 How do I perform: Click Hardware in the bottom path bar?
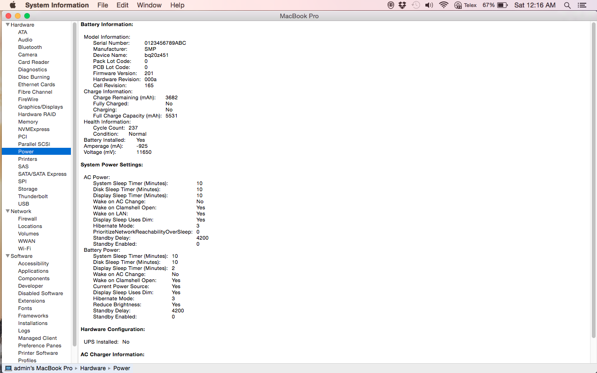click(93, 368)
